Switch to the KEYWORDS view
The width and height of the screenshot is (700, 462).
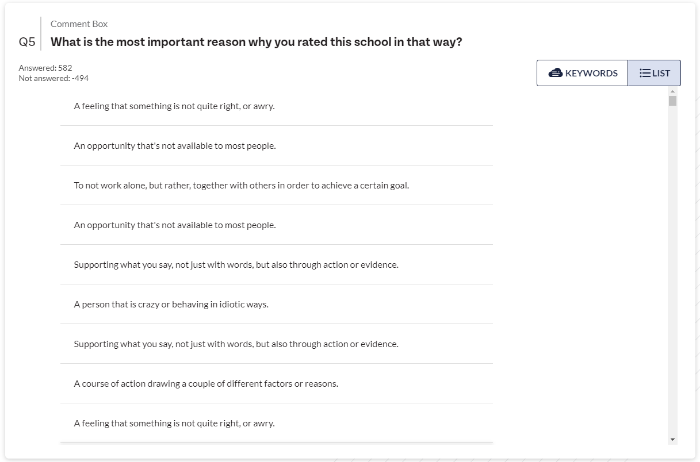tap(582, 73)
